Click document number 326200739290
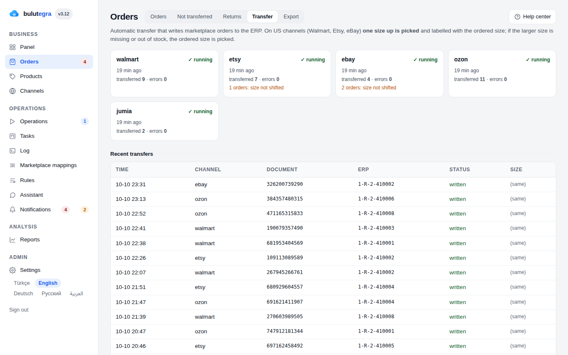The width and height of the screenshot is (568, 355). [x=285, y=184]
